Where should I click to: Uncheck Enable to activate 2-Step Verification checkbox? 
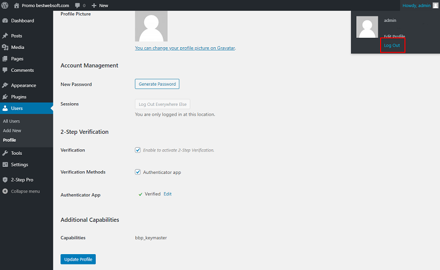coord(138,150)
